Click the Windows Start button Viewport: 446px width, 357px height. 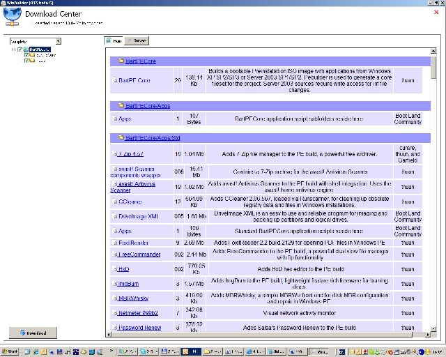click(x=10, y=352)
